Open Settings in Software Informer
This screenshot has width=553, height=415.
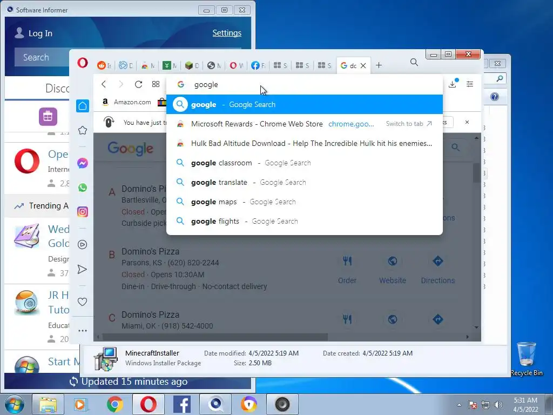click(x=227, y=33)
